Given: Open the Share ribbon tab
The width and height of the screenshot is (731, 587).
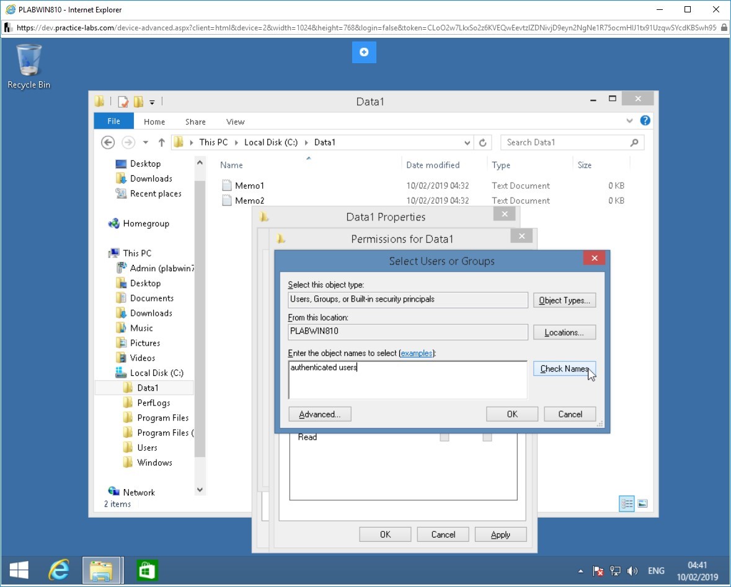Looking at the screenshot, I should (195, 121).
